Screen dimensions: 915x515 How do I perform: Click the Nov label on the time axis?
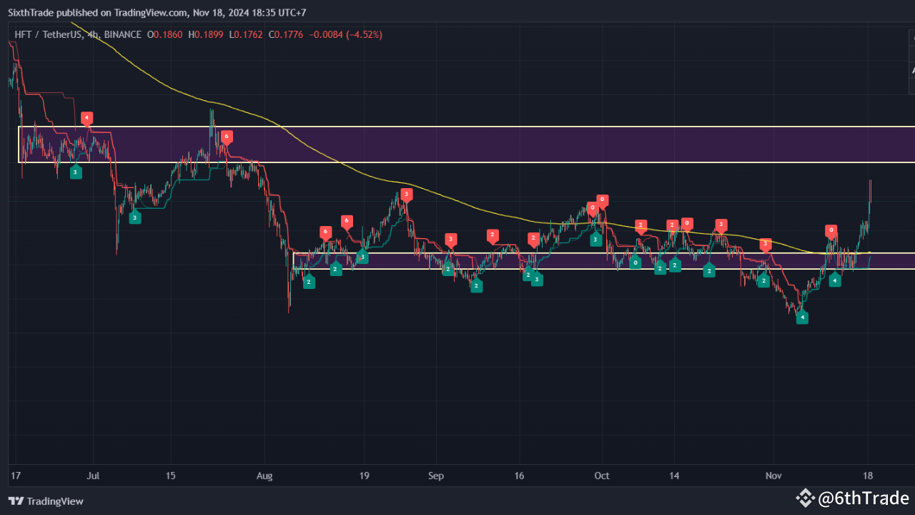coord(773,476)
